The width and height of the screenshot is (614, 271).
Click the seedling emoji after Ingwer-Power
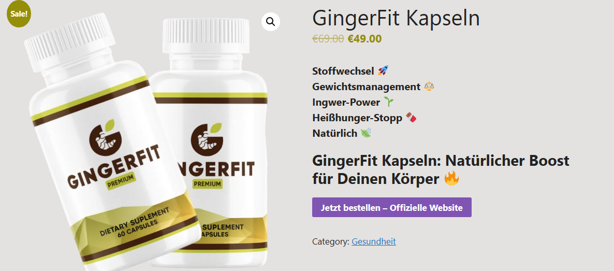click(388, 103)
